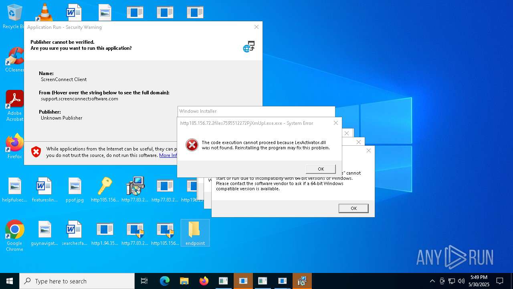Switch to the installer app in the taskbar
Image resolution: width=513 pixels, height=289 pixels.
[x=302, y=281]
